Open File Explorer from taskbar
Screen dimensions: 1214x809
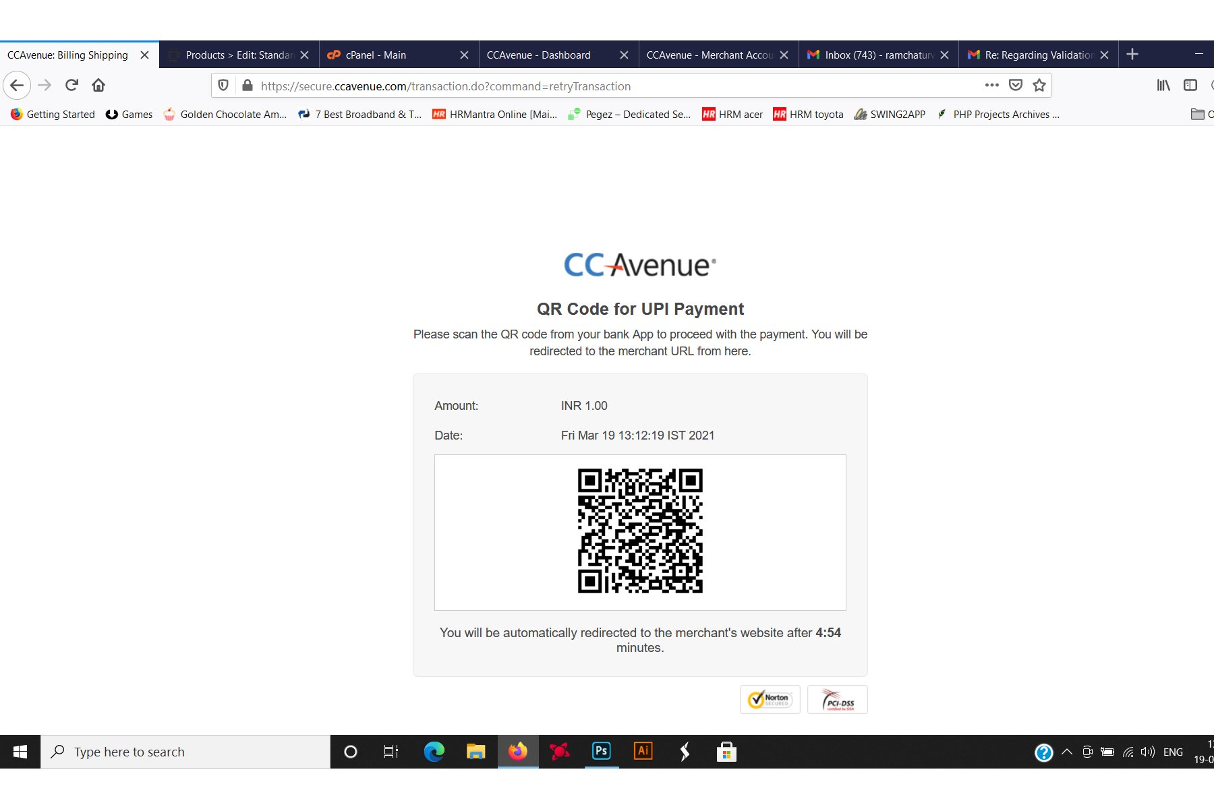pyautogui.click(x=476, y=752)
